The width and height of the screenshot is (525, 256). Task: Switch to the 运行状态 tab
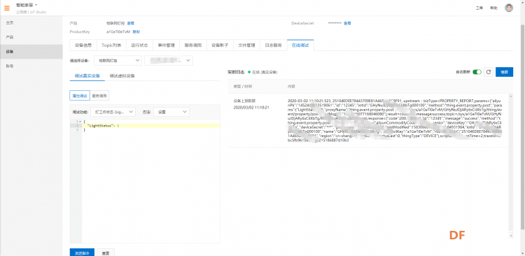coord(139,45)
